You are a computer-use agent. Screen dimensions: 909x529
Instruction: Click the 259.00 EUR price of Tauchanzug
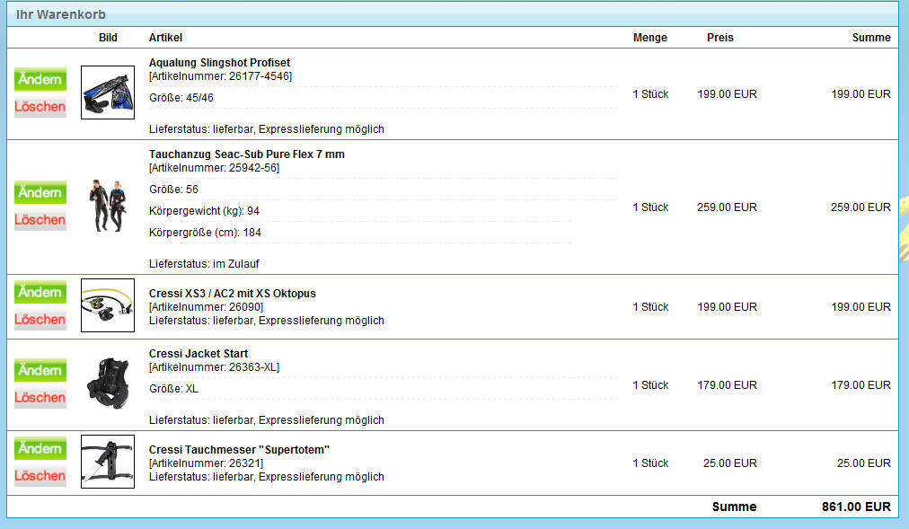(727, 207)
